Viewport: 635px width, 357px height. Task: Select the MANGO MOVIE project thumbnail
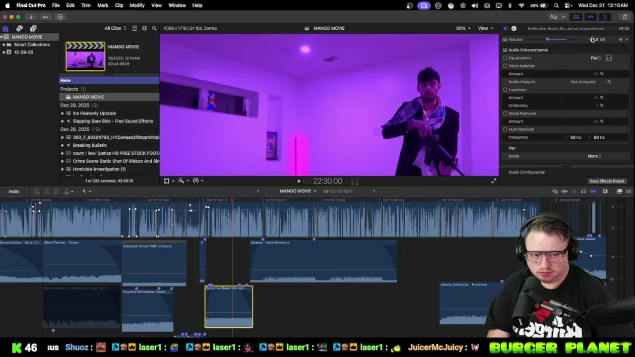coord(85,56)
